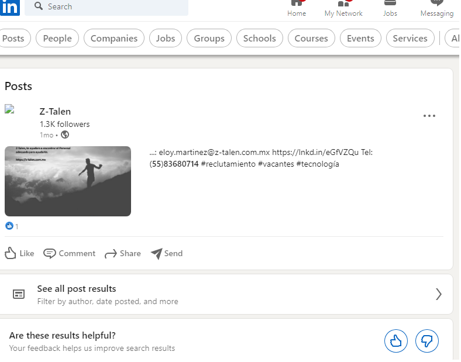Screen dimensions: 461x362
Task: Open Z-Talen company profile picture
Action: tap(10, 109)
